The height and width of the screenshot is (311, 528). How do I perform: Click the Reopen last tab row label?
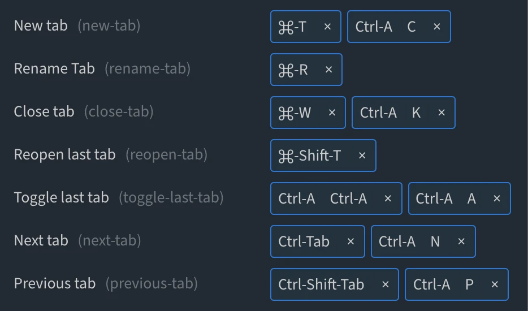tap(64, 154)
